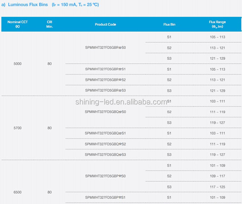The width and height of the screenshot is (242, 204).
Task: Select the 5700 nominal CCT cell
Action: click(x=18, y=128)
